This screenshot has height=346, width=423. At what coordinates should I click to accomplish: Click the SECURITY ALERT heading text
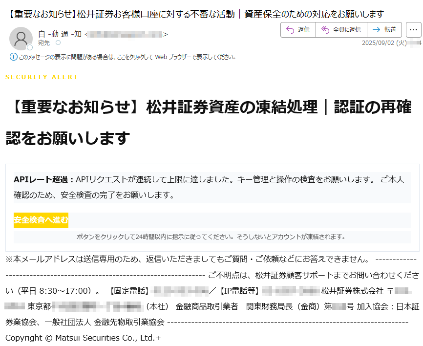[x=42, y=77]
